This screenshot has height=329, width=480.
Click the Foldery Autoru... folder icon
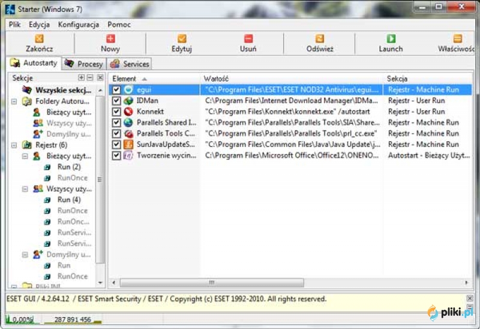point(27,101)
